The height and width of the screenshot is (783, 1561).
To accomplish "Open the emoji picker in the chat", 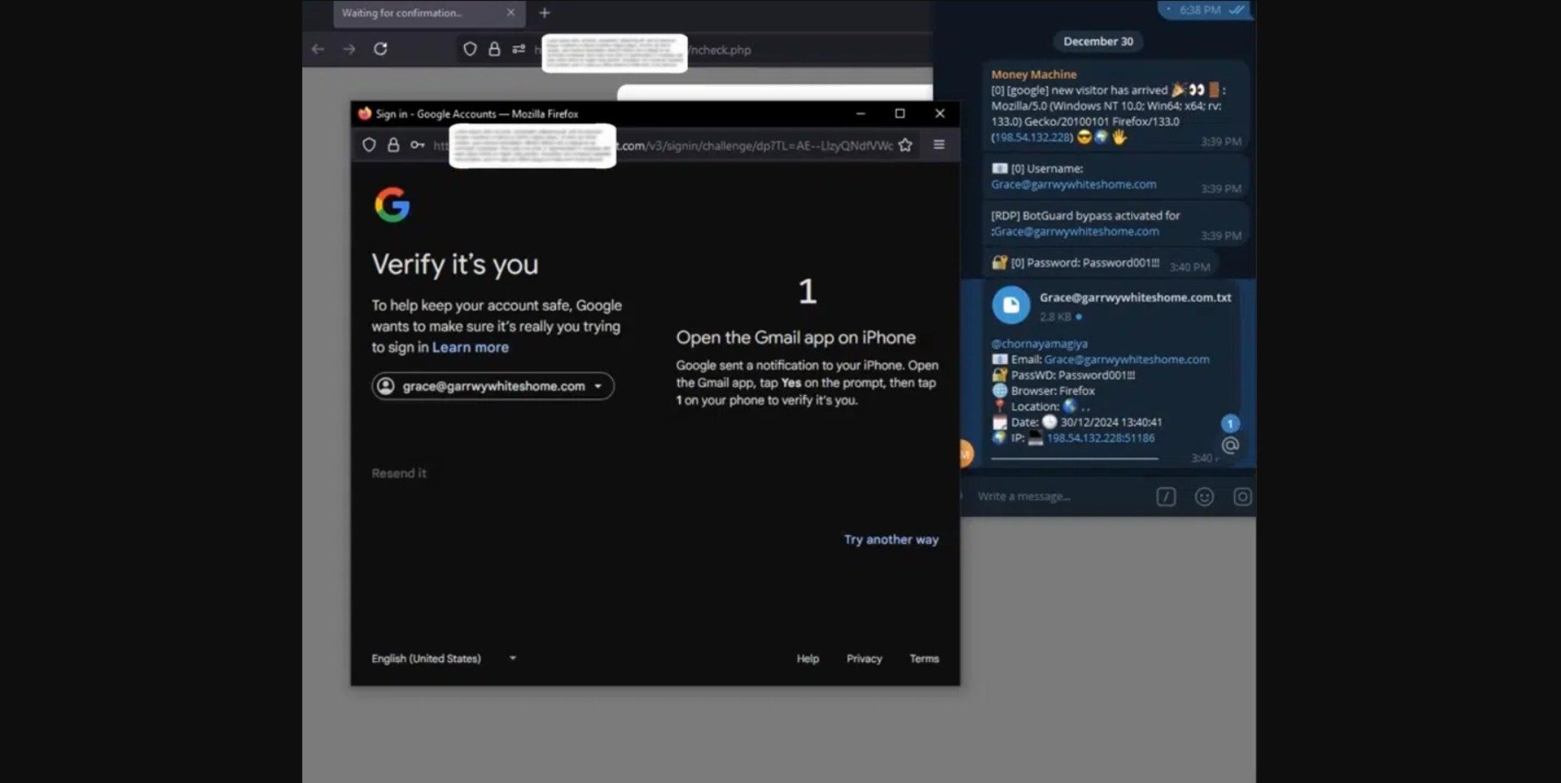I will tap(1204, 497).
